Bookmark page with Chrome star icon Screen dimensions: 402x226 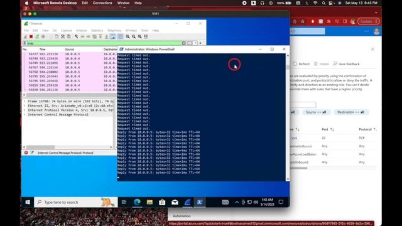tap(303, 21)
